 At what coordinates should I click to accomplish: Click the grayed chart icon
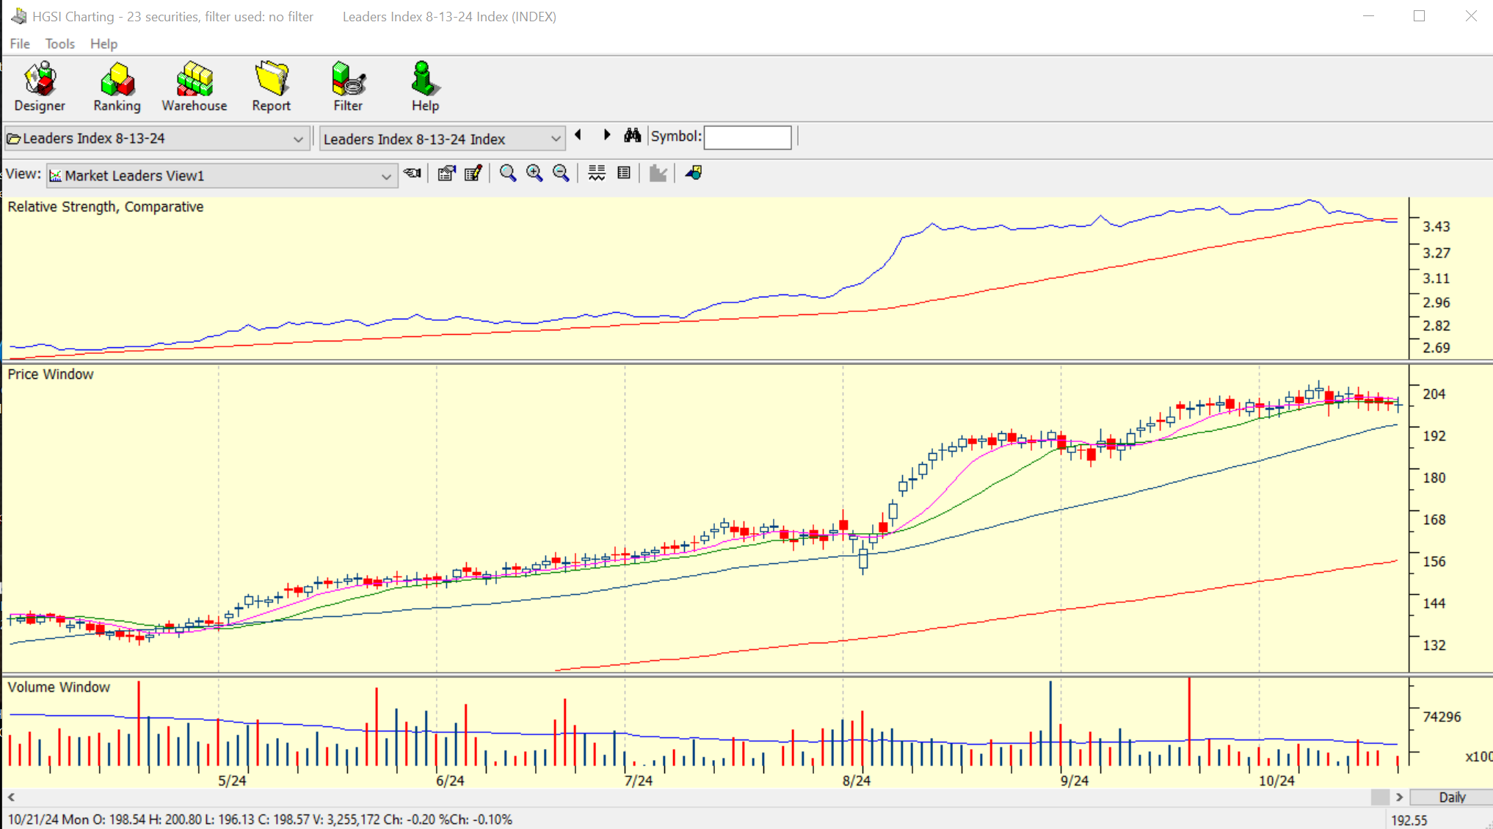[x=658, y=173]
